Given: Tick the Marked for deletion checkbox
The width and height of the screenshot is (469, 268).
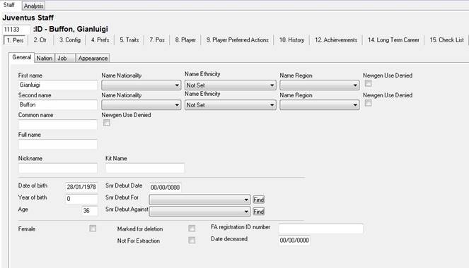Looking at the screenshot, I should (192, 229).
